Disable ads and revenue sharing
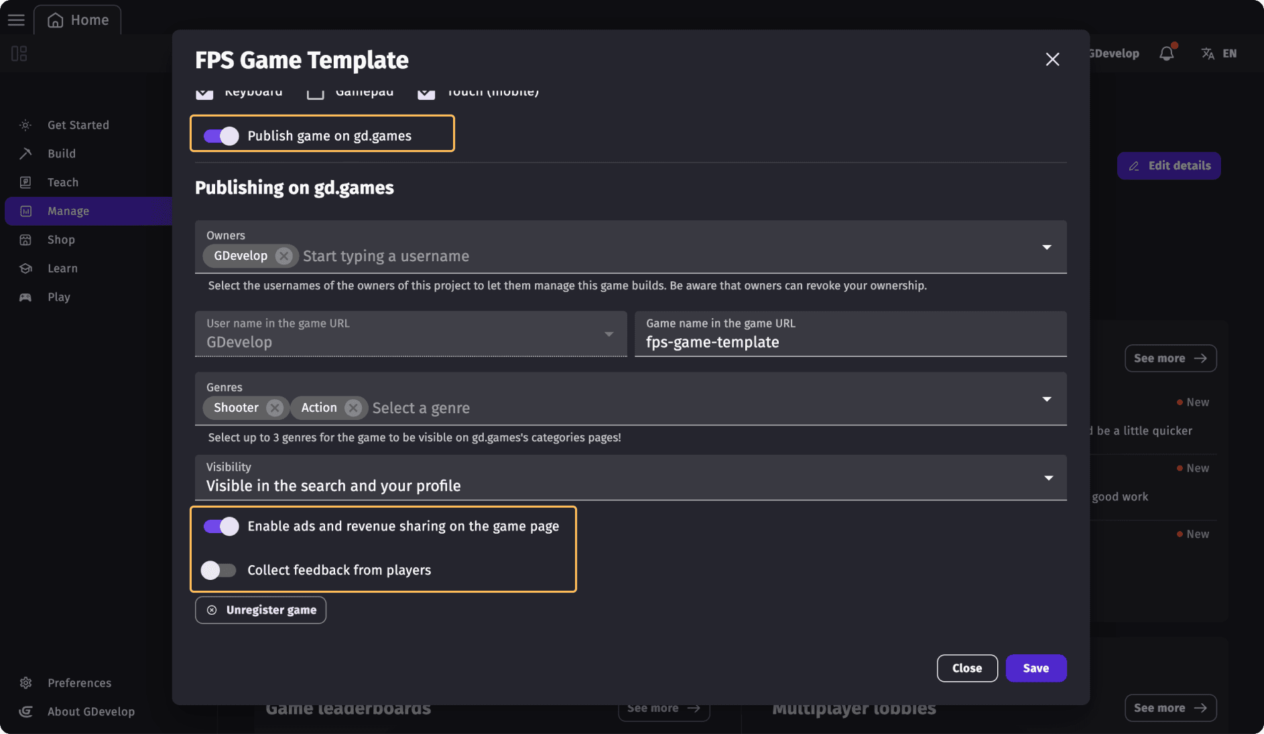The width and height of the screenshot is (1264, 734). click(x=220, y=526)
